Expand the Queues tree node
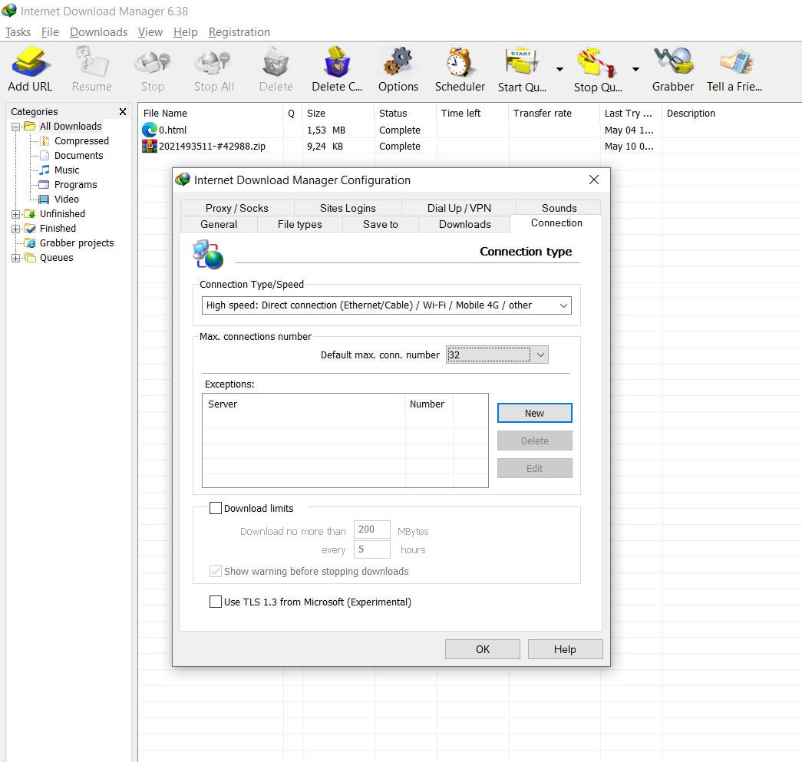 click(16, 259)
